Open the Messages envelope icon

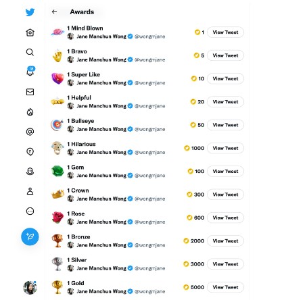tap(30, 92)
